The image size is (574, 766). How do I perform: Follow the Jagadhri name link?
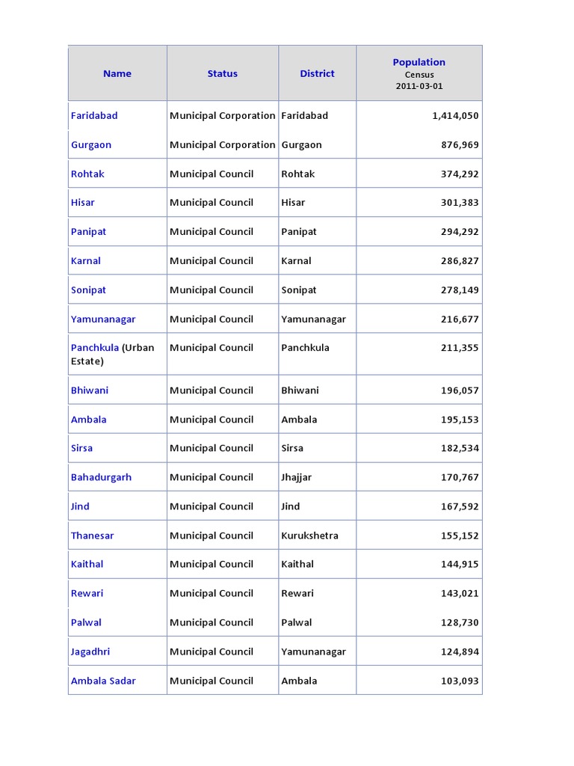pyautogui.click(x=90, y=652)
